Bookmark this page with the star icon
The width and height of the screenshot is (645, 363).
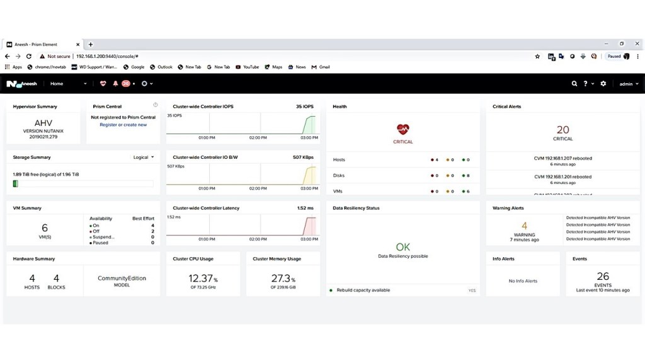pyautogui.click(x=537, y=56)
